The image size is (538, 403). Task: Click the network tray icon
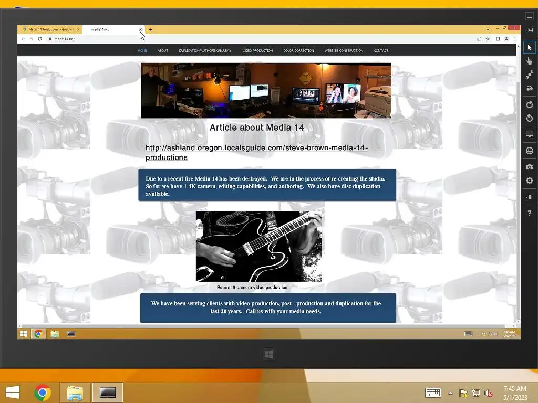point(476,393)
